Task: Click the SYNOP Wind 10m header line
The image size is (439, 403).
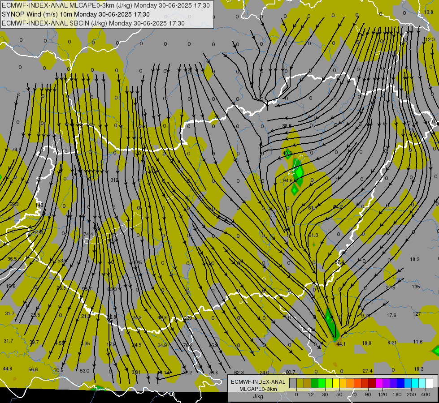Action: point(76,14)
